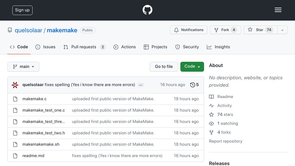
Task: Click the pulse icon next to Activity
Action: [211, 105]
